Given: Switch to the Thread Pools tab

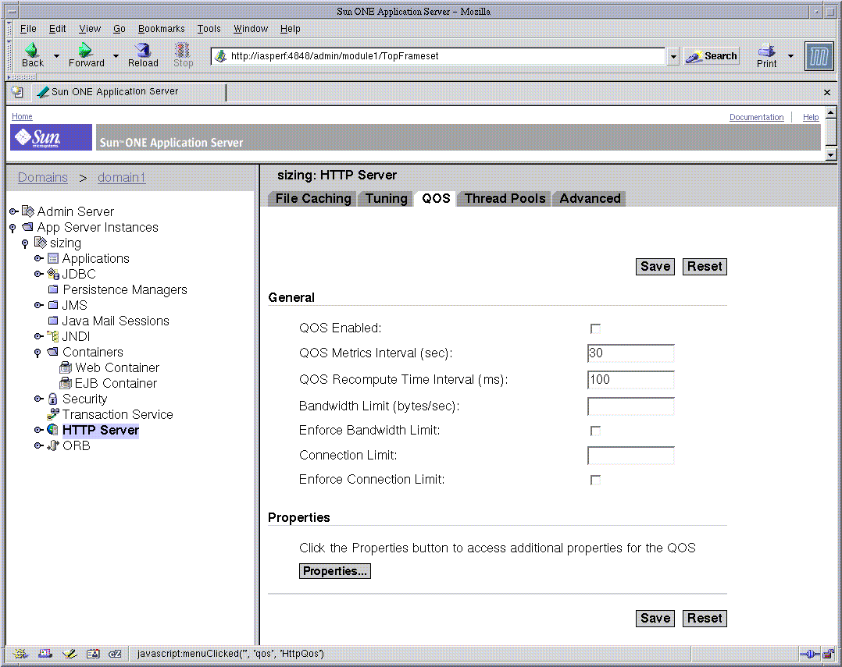Looking at the screenshot, I should (505, 198).
